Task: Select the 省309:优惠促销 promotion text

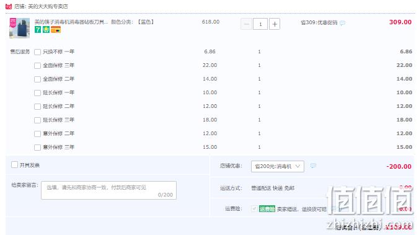Action: click(x=319, y=22)
